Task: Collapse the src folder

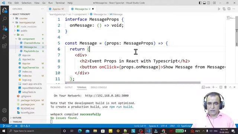Action: [22, 35]
